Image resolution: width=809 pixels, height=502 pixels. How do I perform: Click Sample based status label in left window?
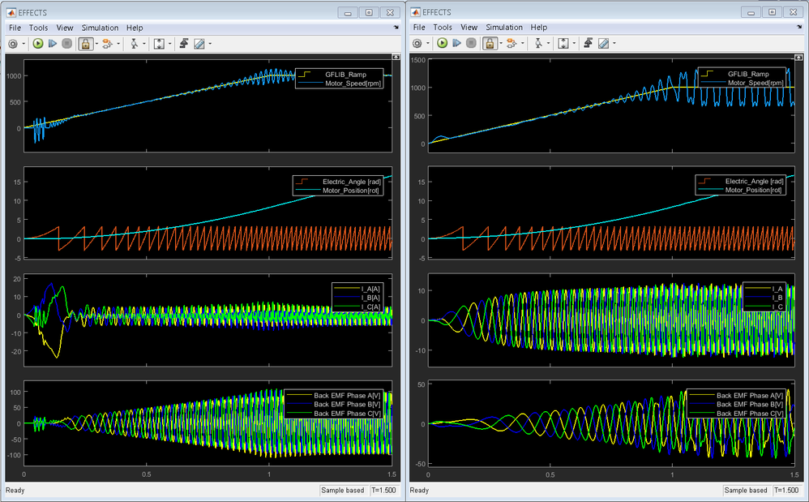343,490
